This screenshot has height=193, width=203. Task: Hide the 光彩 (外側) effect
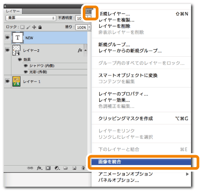(x=25, y=72)
